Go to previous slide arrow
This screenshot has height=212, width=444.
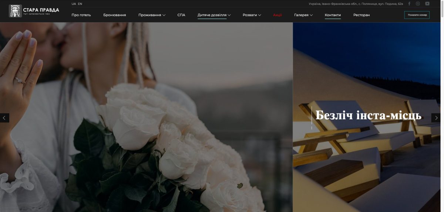[4, 118]
